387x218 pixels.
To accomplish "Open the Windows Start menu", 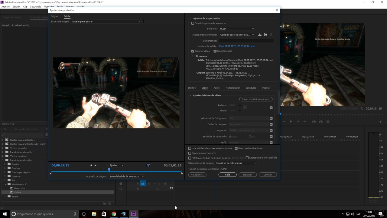I will pyautogui.click(x=5, y=214).
